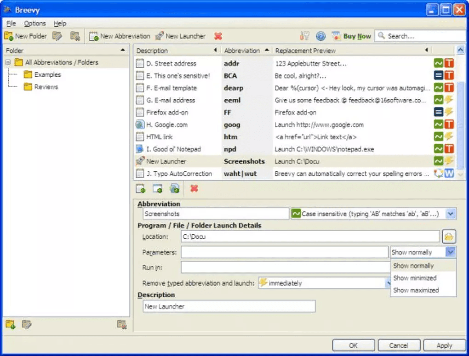This screenshot has width=469, height=356.
Task: Click the delete folder icon in the top toolbar
Action: [x=75, y=36]
